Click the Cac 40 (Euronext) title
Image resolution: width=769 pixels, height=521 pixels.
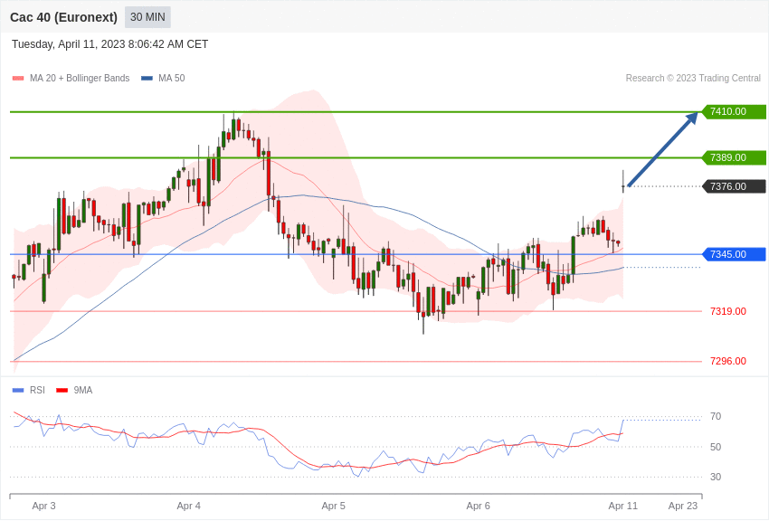point(63,17)
